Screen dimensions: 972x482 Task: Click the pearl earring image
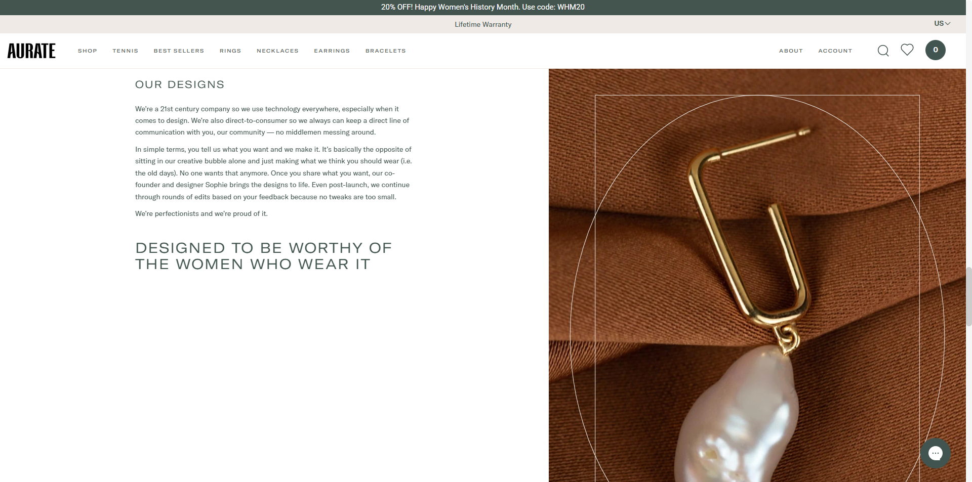pos(757,275)
